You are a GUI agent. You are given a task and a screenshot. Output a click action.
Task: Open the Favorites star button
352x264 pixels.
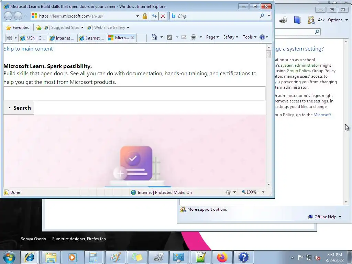18,27
